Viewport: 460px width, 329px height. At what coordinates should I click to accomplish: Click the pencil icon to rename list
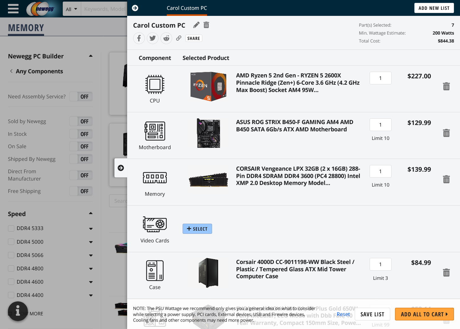pos(196,25)
